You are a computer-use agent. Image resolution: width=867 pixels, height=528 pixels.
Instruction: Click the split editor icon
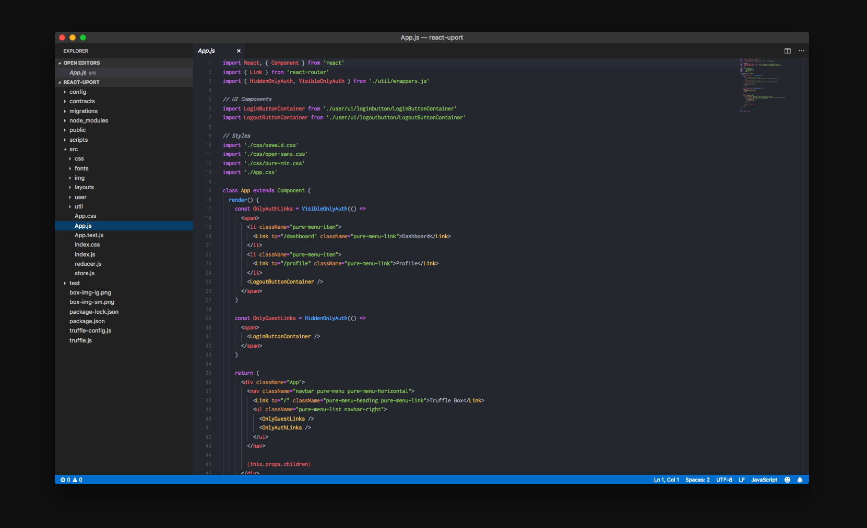(787, 51)
